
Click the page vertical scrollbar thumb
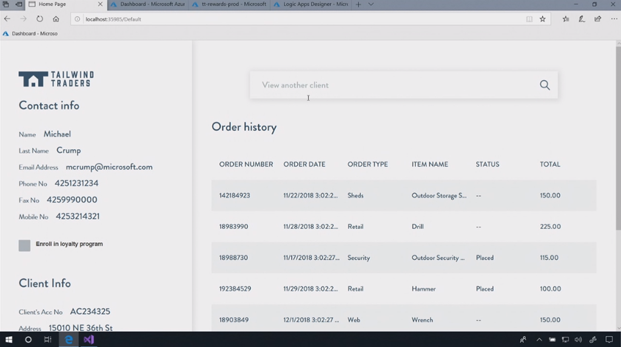click(618, 139)
